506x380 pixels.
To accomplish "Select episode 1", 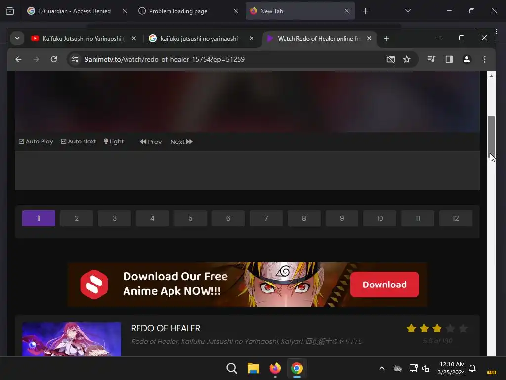I will pos(39,218).
